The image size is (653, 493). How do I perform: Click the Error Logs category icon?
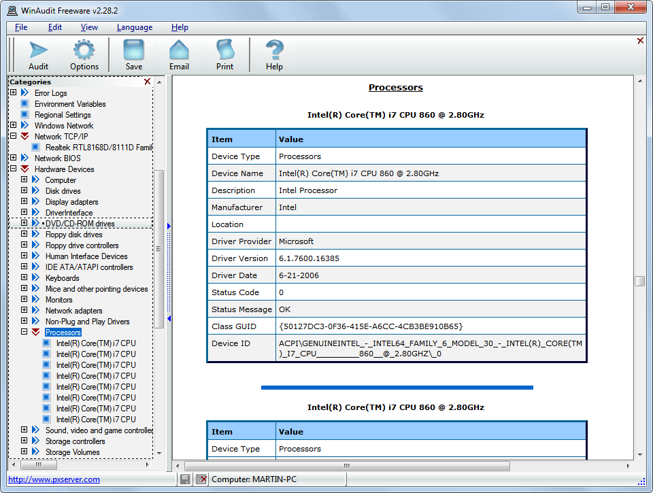[x=25, y=92]
